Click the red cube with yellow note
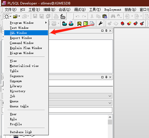The width and height of the screenshot is (149, 138). [129, 23]
